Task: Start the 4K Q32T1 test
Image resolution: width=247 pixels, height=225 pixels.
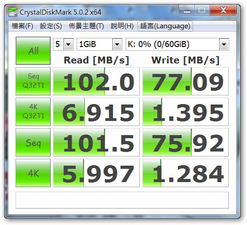Action: [x=33, y=112]
